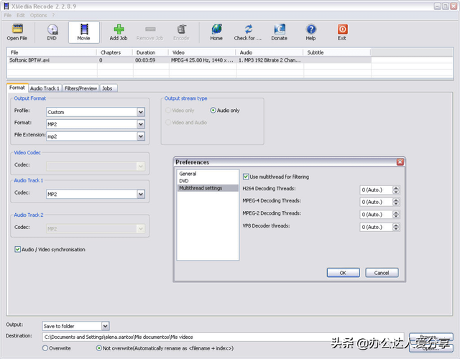Screen dimensions: 460x359
Task: Click the Duration column header
Action: [151, 52]
